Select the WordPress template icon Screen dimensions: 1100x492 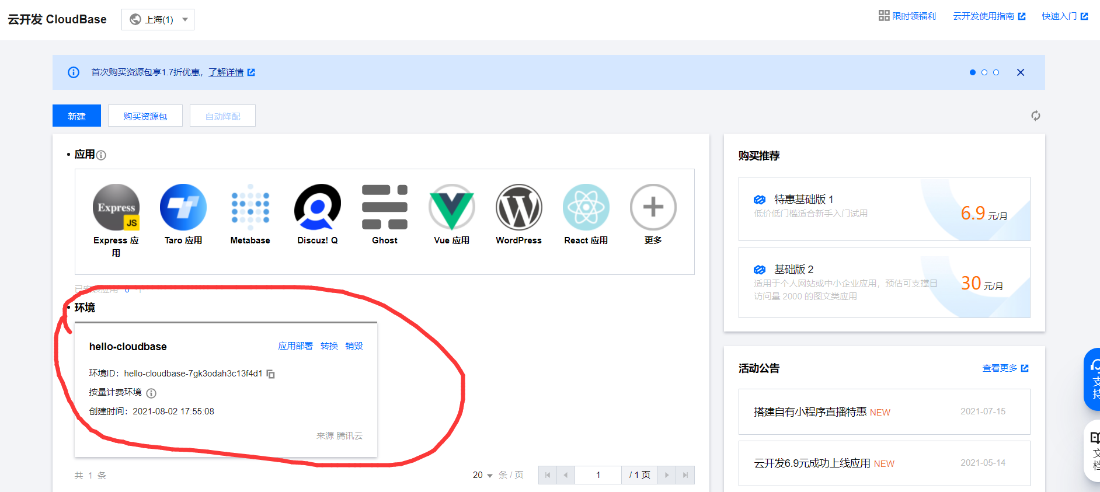point(519,207)
